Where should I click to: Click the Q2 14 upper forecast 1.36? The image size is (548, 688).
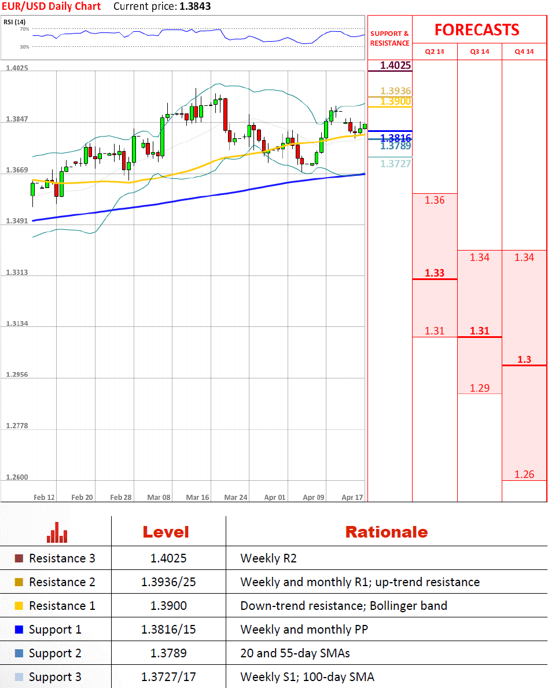click(x=435, y=200)
